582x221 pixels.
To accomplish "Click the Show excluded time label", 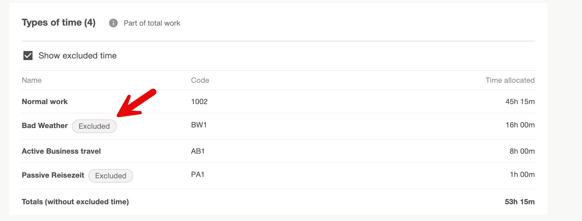I will pyautogui.click(x=78, y=55).
